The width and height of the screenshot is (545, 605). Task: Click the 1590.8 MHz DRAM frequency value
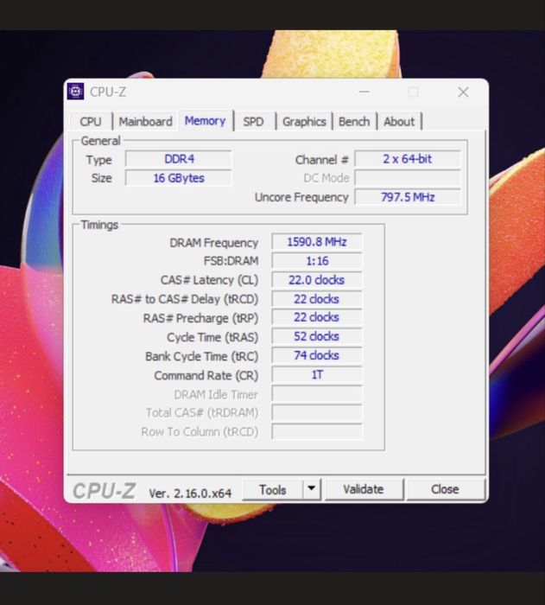point(317,242)
